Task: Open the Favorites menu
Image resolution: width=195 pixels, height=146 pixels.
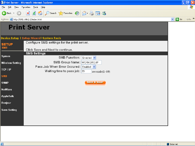Action: [x=26, y=7]
